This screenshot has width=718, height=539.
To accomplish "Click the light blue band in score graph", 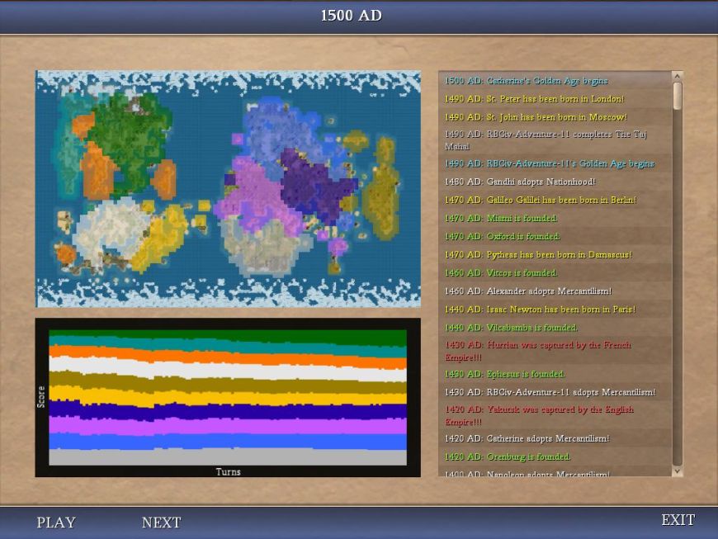I will pos(228,442).
